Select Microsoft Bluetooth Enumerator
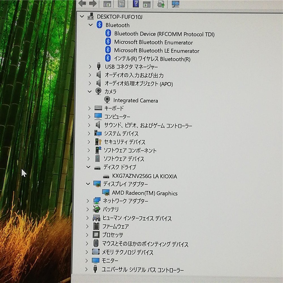Viewport: 283px width, 283px height. click(153, 42)
